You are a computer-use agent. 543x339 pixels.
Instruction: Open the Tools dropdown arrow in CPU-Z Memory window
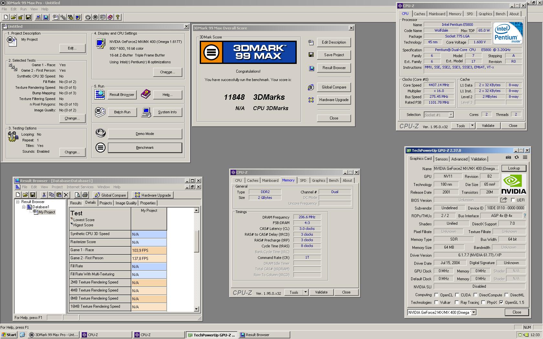[x=305, y=292]
